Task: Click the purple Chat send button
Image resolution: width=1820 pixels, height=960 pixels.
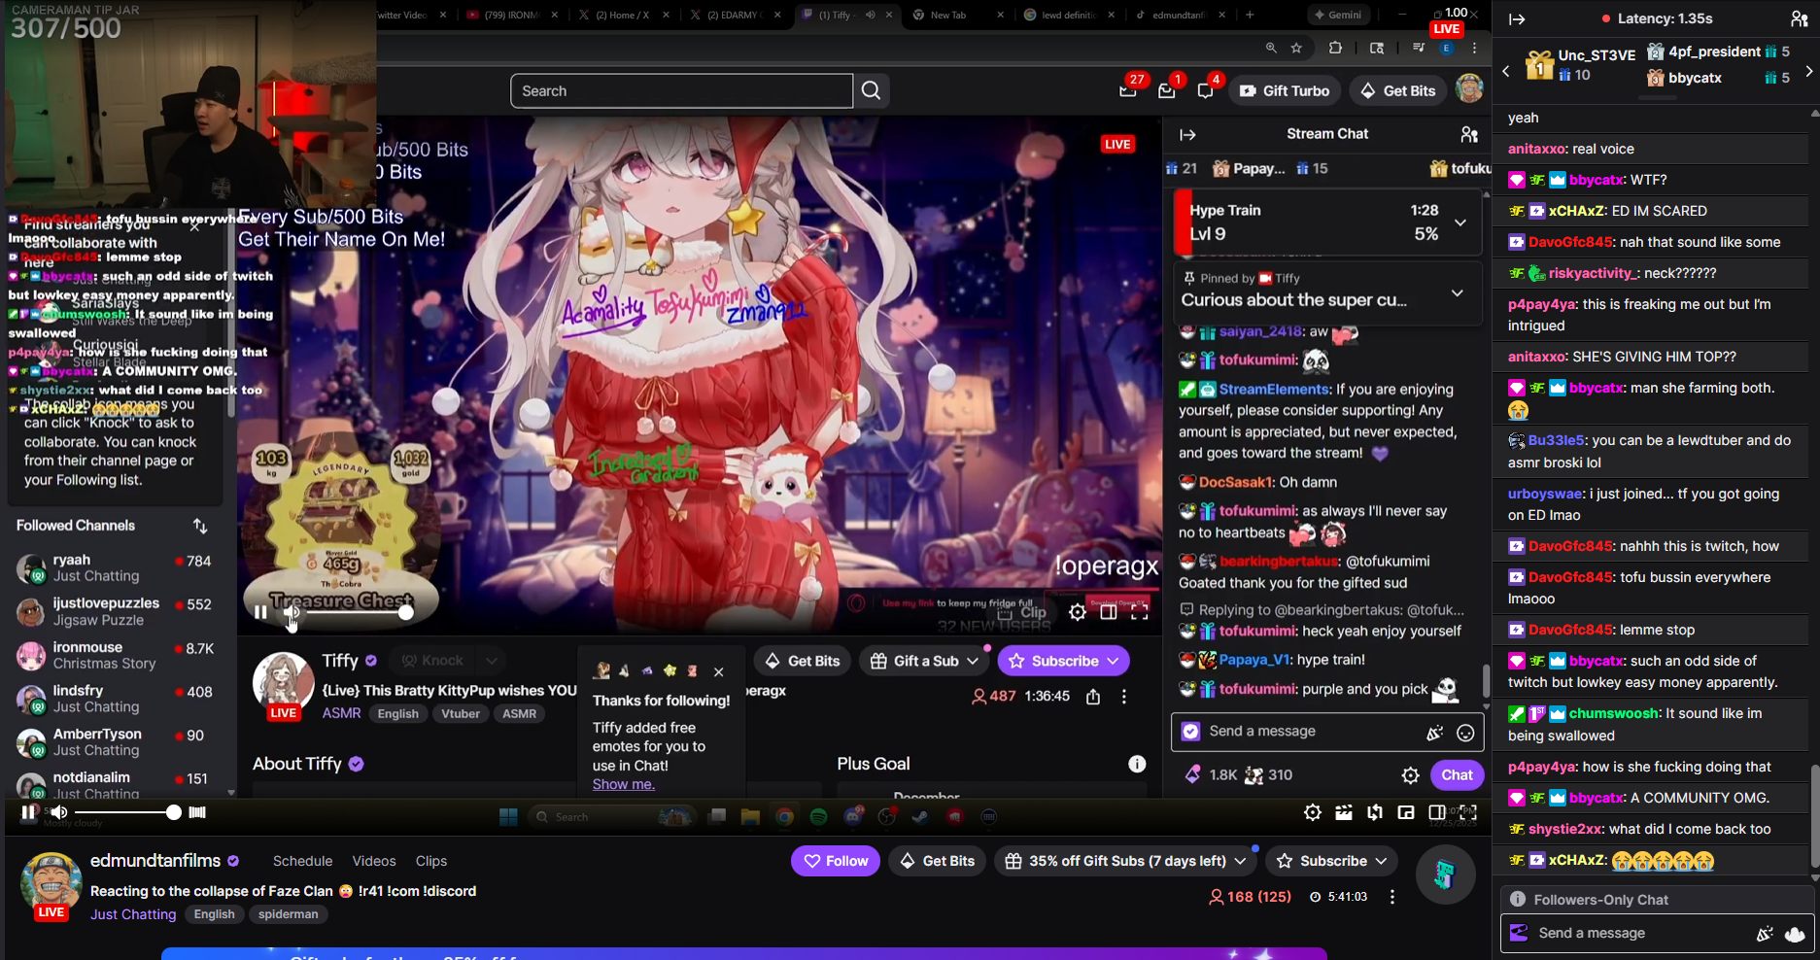Action: 1457,775
